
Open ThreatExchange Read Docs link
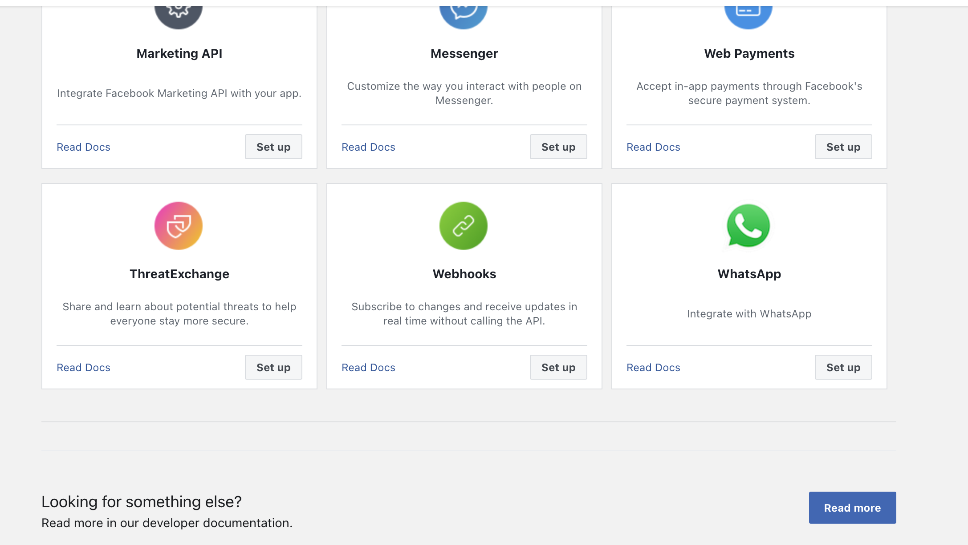tap(84, 368)
